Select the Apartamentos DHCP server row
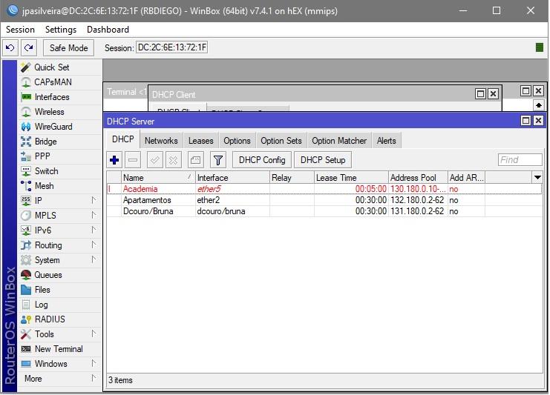 coord(324,200)
